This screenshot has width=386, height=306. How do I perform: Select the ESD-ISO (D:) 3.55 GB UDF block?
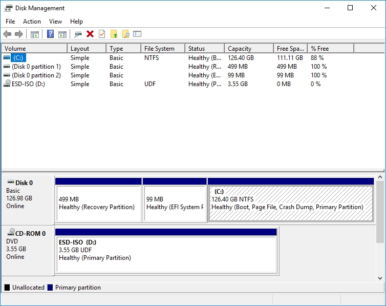tap(166, 251)
